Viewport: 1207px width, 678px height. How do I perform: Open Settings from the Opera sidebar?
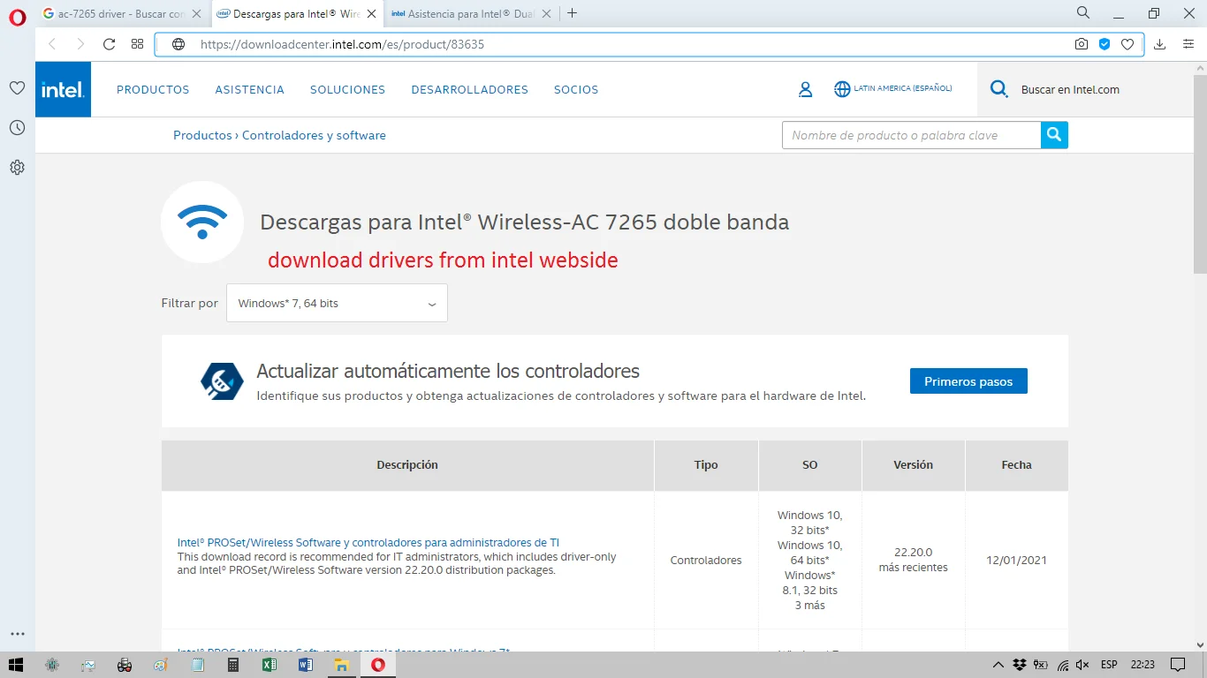point(17,167)
